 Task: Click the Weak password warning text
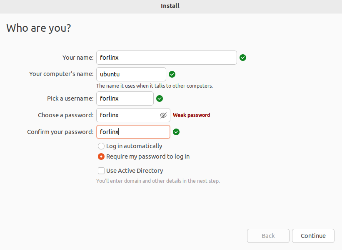pyautogui.click(x=191, y=115)
